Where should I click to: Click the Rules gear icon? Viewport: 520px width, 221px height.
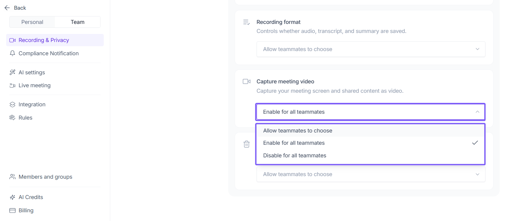pyautogui.click(x=13, y=118)
